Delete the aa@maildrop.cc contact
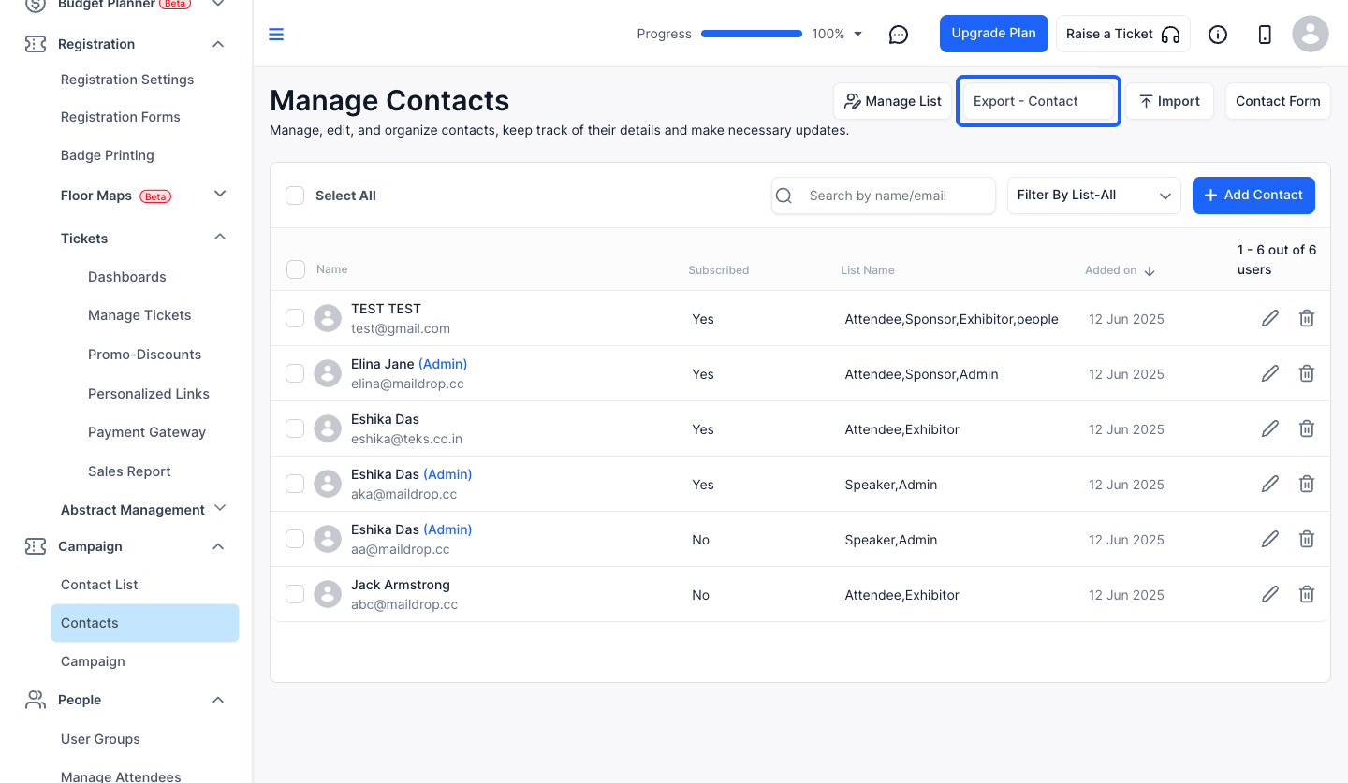The width and height of the screenshot is (1348, 783). click(x=1307, y=539)
